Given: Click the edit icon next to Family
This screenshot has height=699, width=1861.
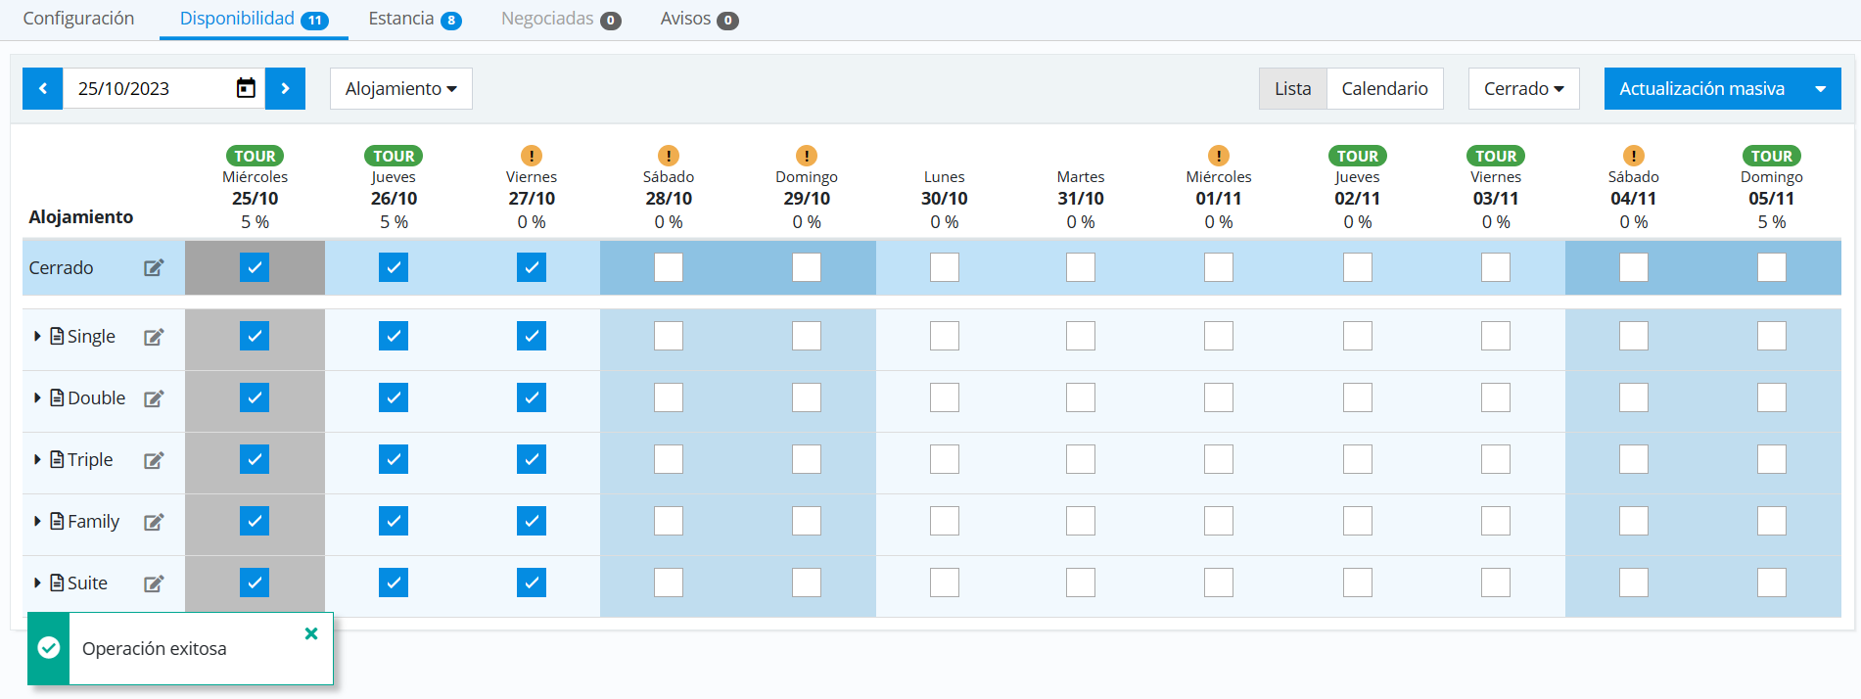Looking at the screenshot, I should 154,522.
